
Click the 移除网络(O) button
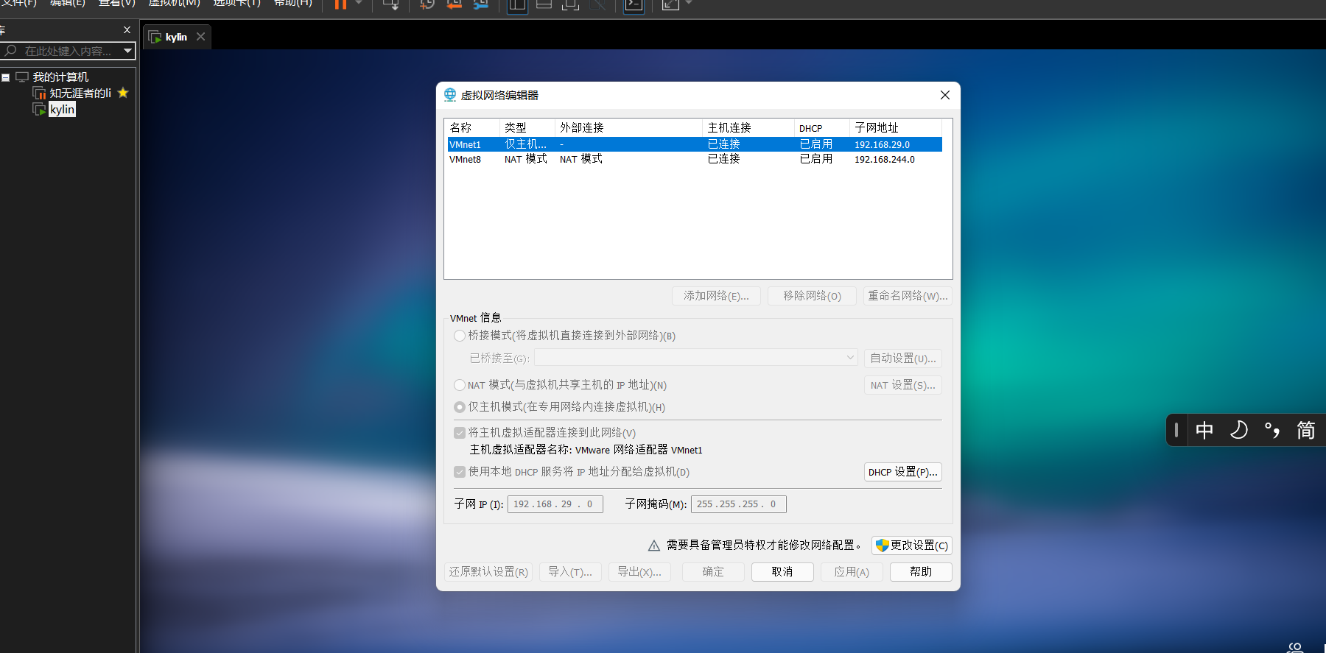pos(812,296)
